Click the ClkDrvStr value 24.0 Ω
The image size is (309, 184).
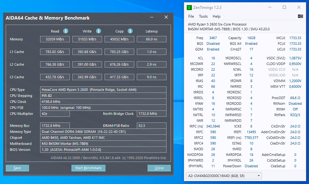[x=295, y=126]
